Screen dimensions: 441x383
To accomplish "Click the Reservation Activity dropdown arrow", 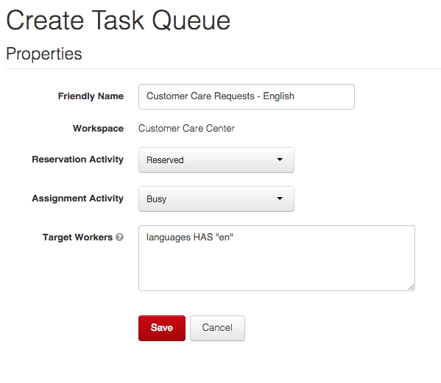I will (x=280, y=160).
